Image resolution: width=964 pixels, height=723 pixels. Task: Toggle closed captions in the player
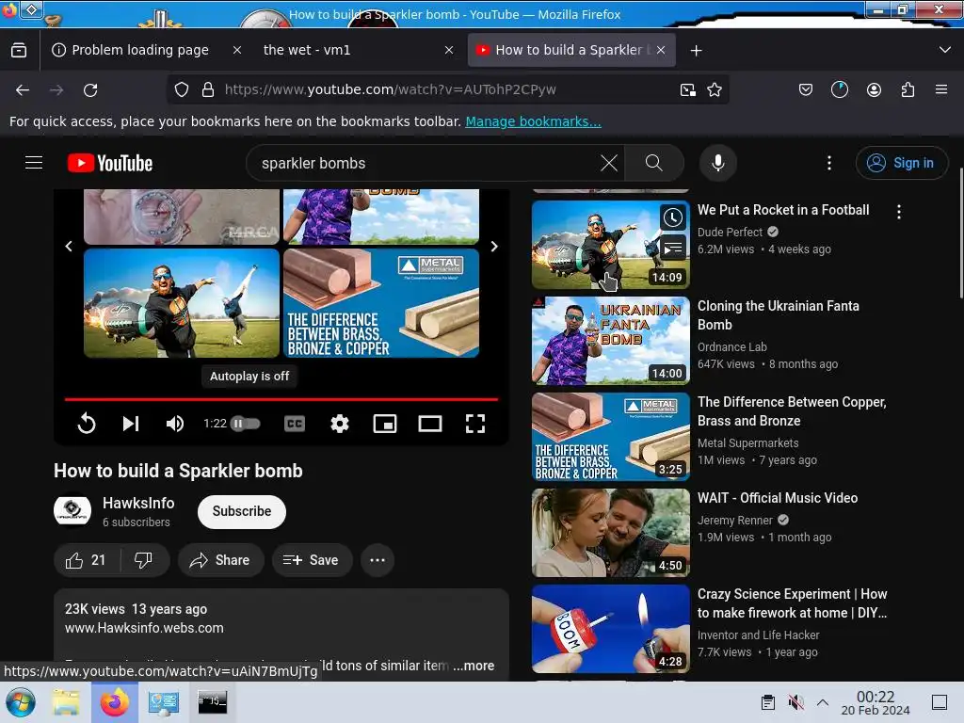coord(295,424)
